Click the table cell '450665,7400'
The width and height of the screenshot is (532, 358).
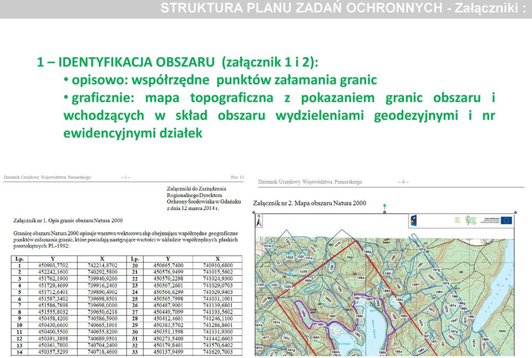tap(168, 265)
